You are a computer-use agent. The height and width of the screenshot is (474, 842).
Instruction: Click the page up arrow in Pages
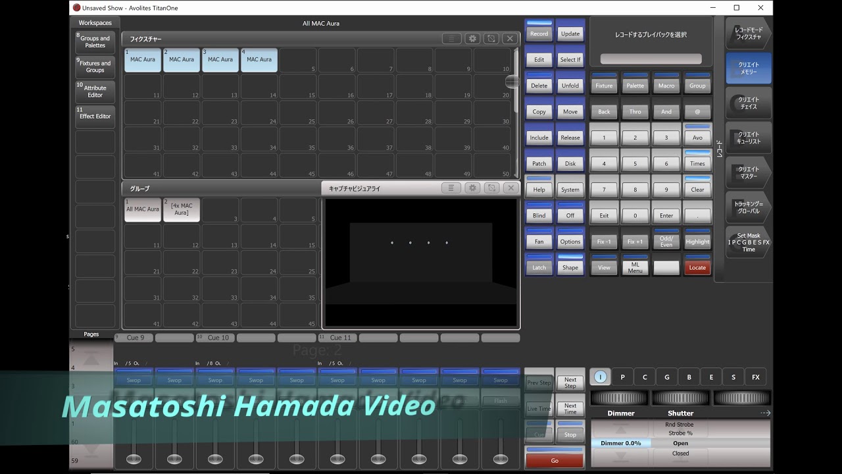pyautogui.click(x=91, y=359)
